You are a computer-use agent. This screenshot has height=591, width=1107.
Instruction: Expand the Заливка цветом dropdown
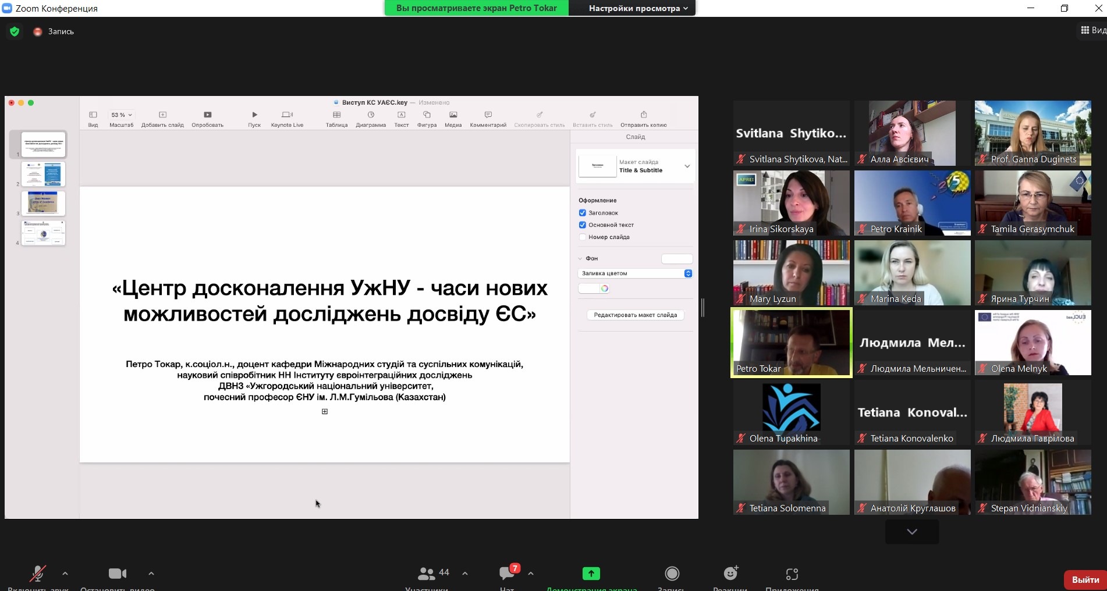coord(688,273)
